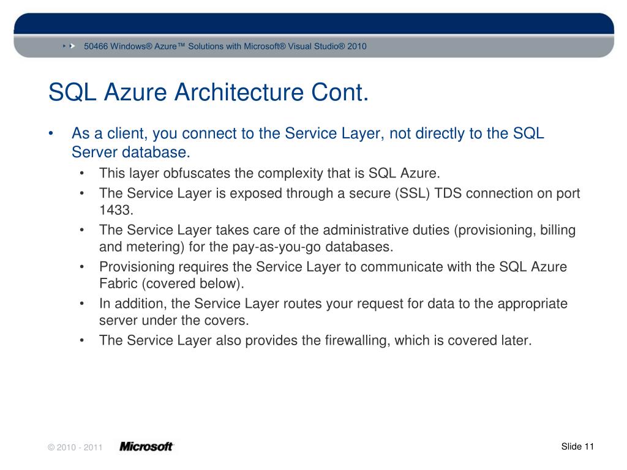The width and height of the screenshot is (627, 470).
Task: Select the bullet about administrative duties
Action: 337,238
